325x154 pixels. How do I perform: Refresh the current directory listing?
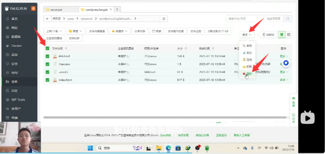click(x=164, y=19)
